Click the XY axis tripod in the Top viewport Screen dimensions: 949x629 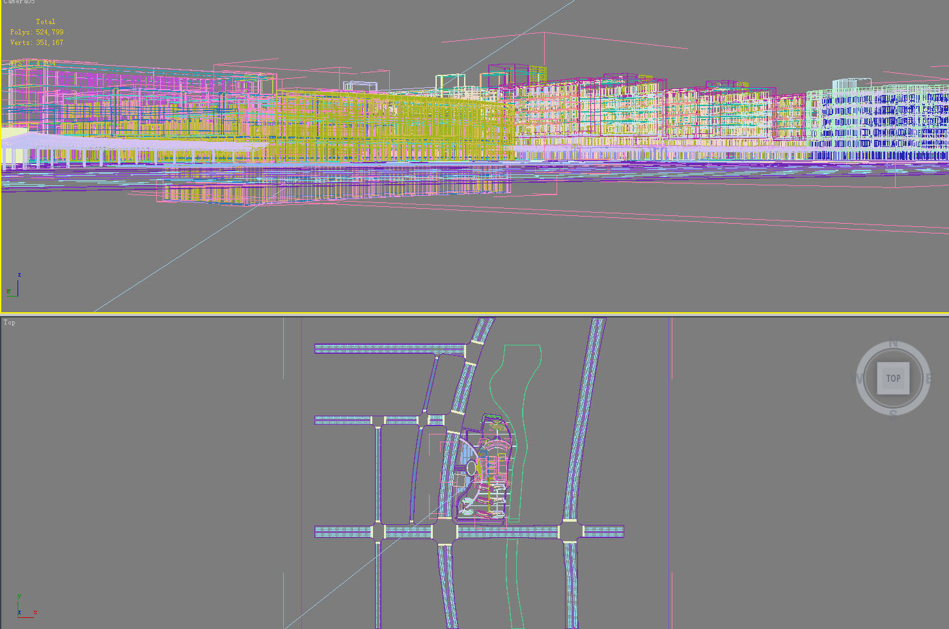coord(27,606)
